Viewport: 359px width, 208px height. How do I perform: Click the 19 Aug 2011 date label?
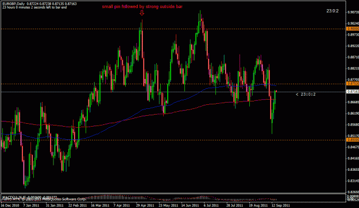tap(258, 205)
